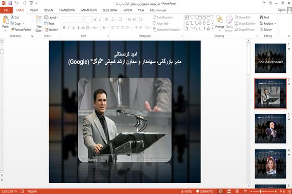Open the Shape Fill dropdown
The image size is (292, 194).
(x=243, y=18)
